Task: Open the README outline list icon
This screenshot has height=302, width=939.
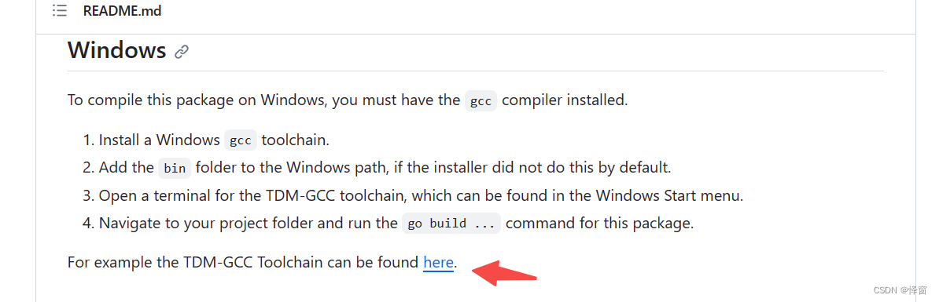Action: (x=59, y=11)
